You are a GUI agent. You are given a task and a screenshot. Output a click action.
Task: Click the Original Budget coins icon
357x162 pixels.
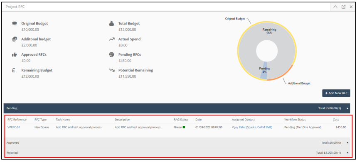pos(15,23)
